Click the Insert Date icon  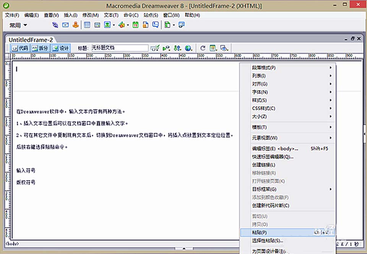click(135, 25)
